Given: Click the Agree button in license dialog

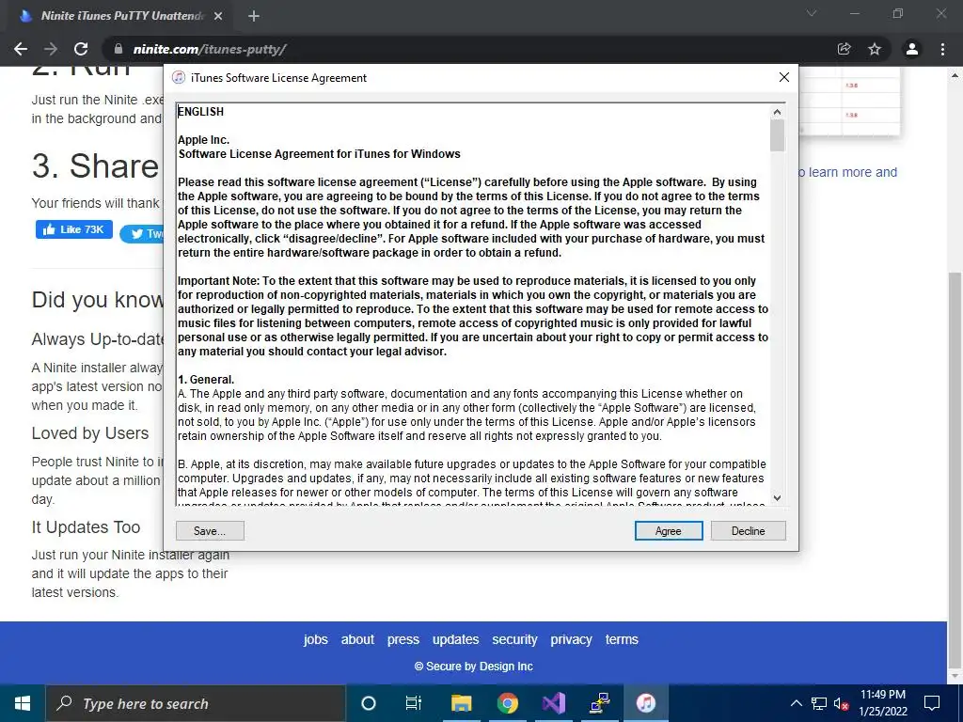Looking at the screenshot, I should (x=669, y=531).
